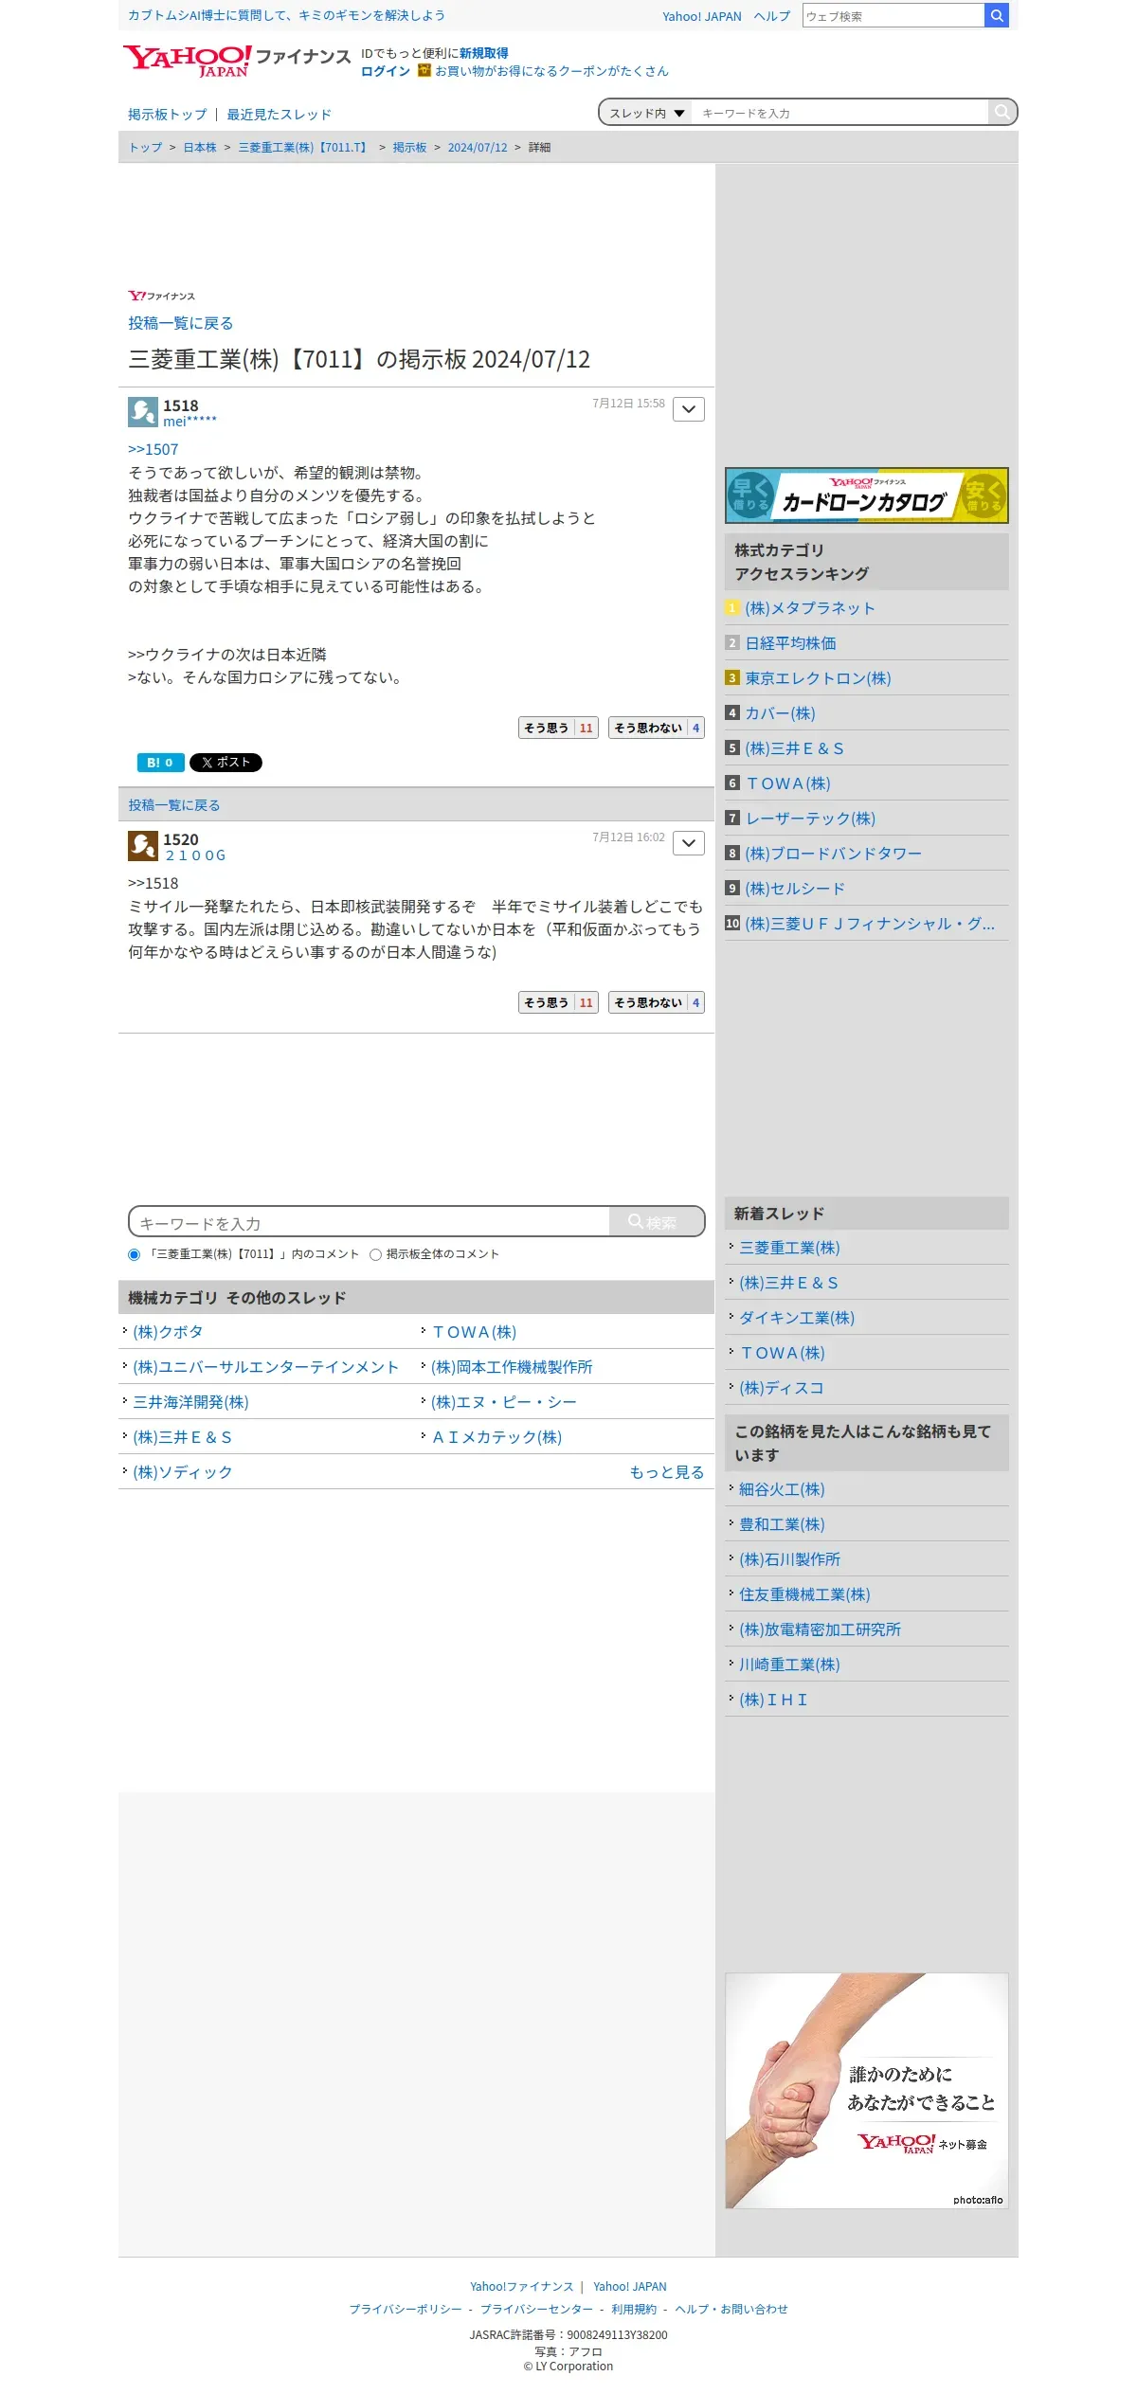Open ranking item 日経平均株価
The width and height of the screenshot is (1137, 2394).
coord(791,643)
